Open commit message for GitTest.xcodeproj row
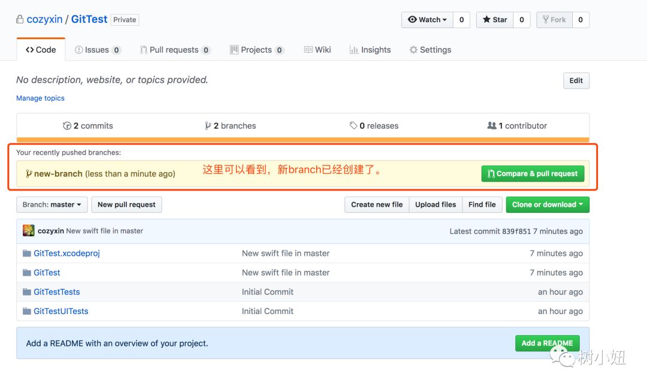647x386 pixels. pos(286,253)
